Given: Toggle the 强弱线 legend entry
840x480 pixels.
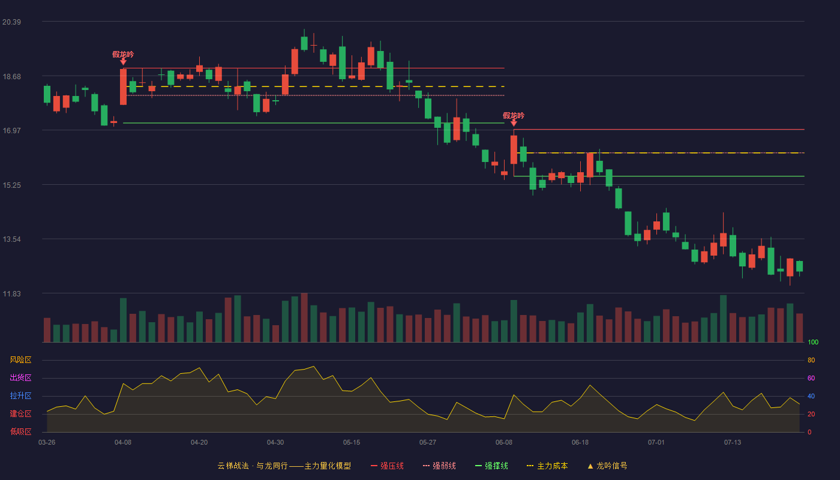Looking at the screenshot, I should click(439, 466).
